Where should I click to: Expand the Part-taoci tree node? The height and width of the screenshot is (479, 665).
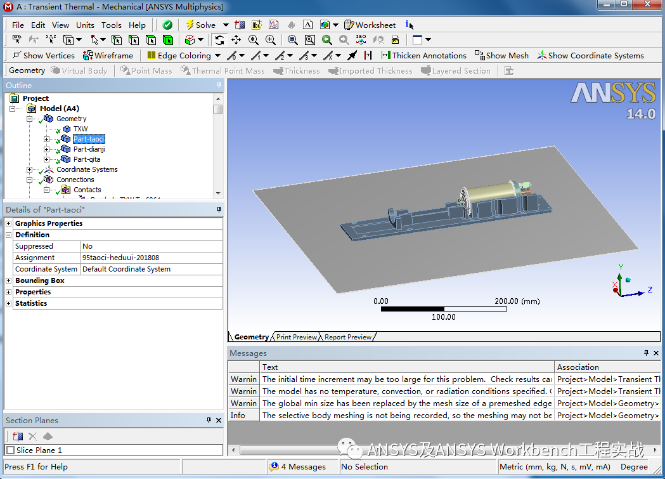(x=47, y=139)
